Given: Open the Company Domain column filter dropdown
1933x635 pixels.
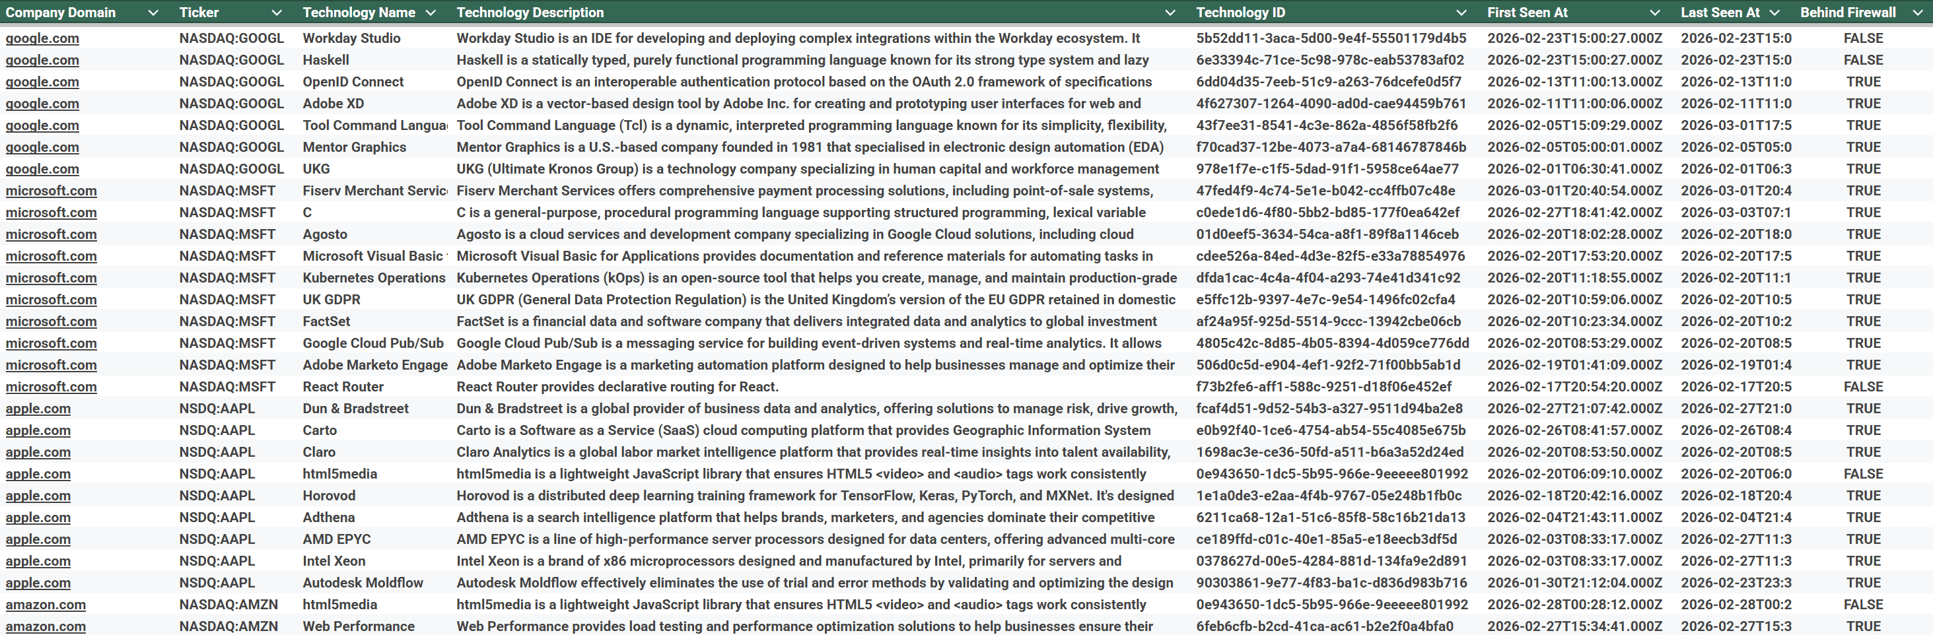Looking at the screenshot, I should pos(153,13).
